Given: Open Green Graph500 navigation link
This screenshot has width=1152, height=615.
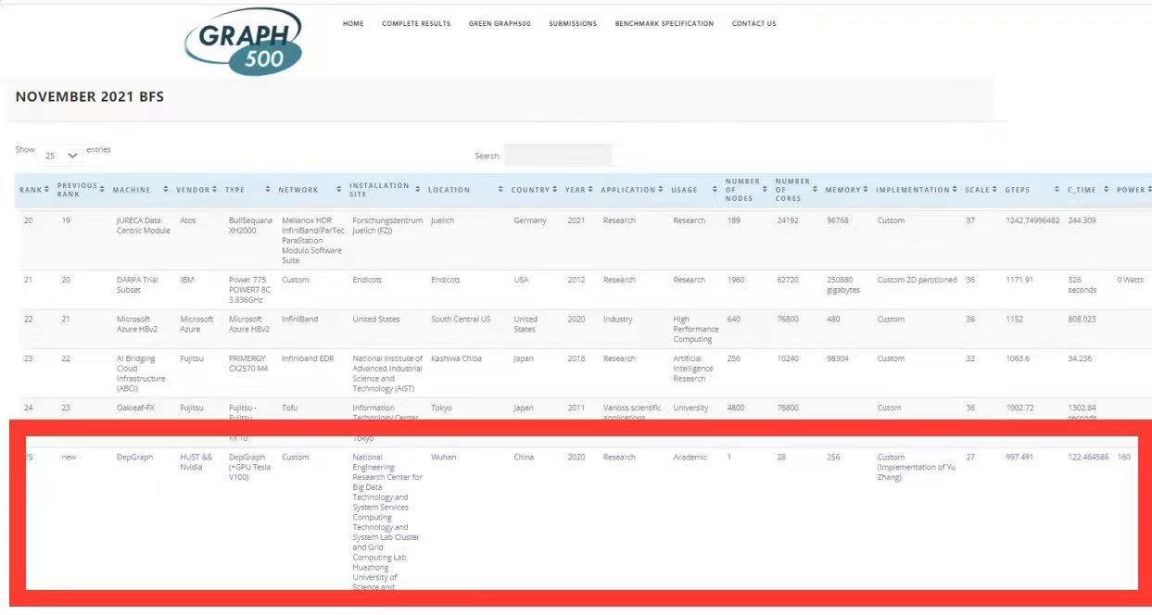Looking at the screenshot, I should click(x=500, y=24).
